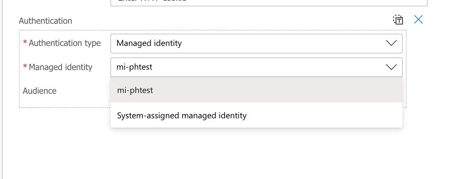Click Managed identity combo box showing mi-phtest

coord(256,67)
